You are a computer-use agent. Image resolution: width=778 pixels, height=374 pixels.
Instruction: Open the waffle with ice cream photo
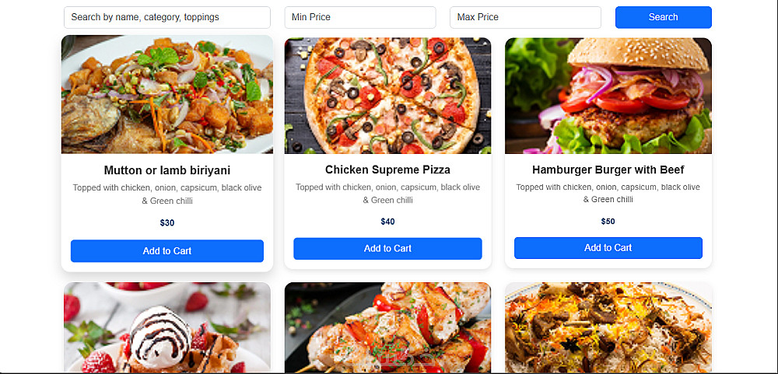(167, 328)
